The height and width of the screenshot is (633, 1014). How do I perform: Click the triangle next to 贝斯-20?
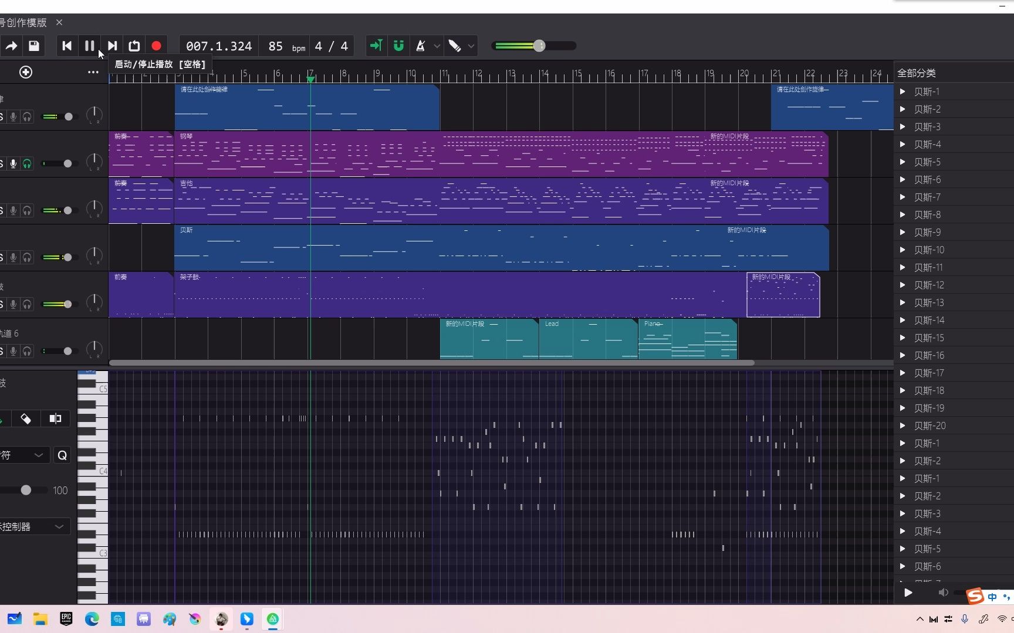point(903,426)
